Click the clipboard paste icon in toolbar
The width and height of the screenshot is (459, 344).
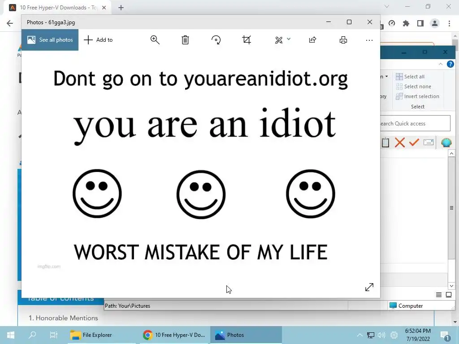tap(385, 143)
